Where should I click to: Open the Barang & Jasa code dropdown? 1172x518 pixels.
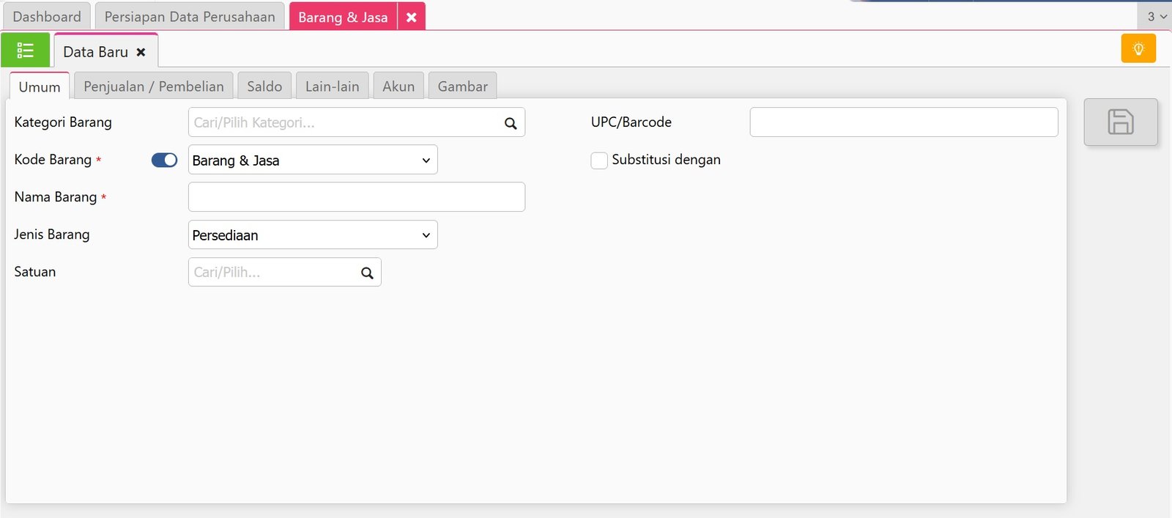pyautogui.click(x=313, y=160)
